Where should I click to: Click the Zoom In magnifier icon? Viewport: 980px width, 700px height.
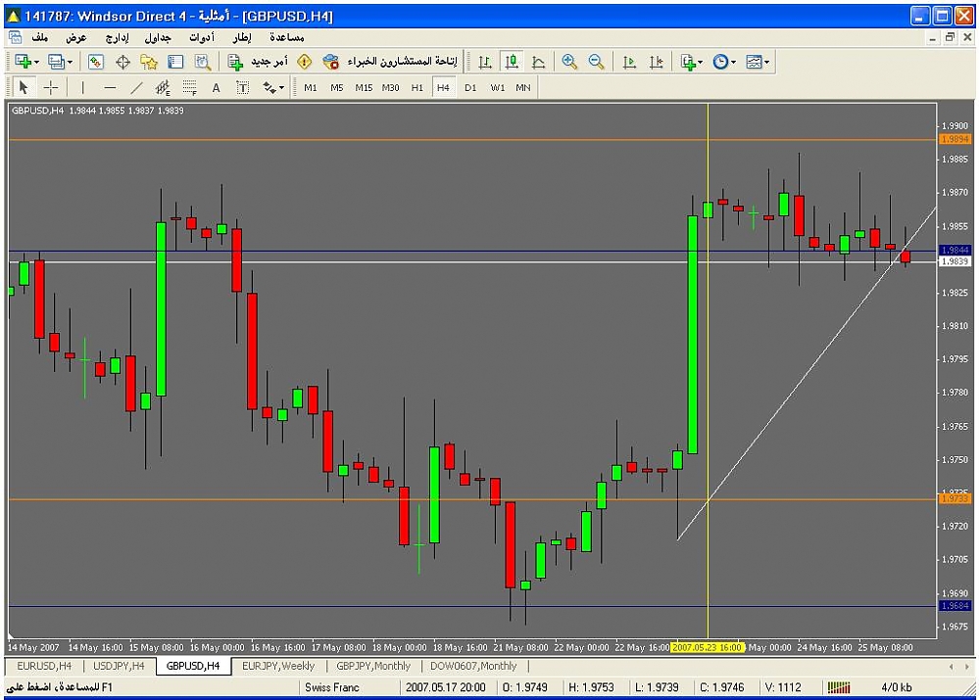click(569, 62)
